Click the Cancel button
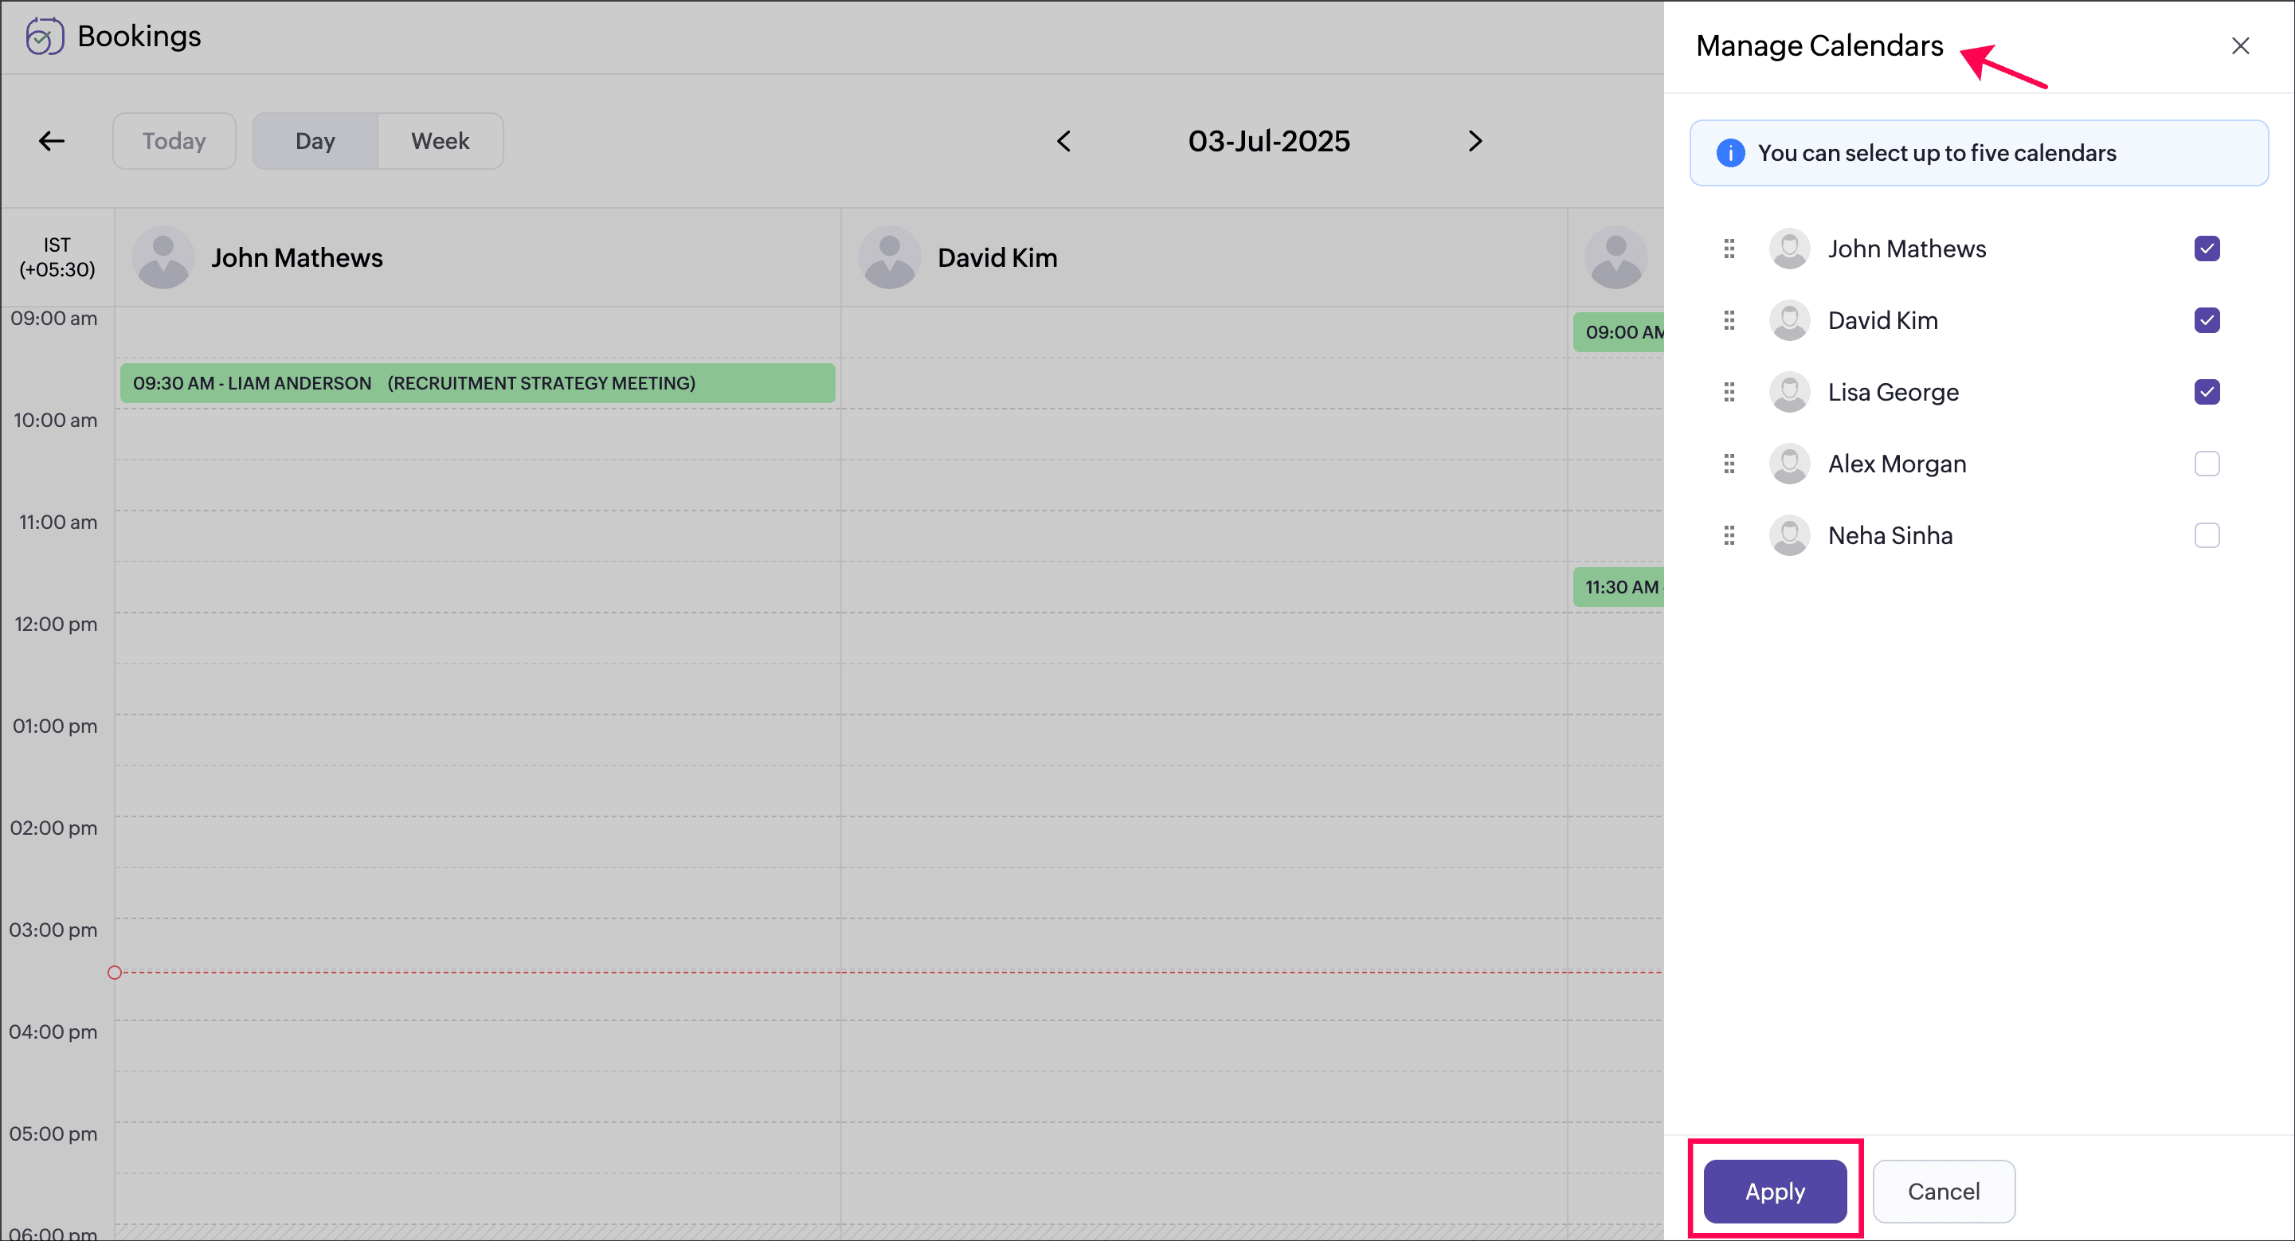The image size is (2295, 1241). click(1943, 1191)
